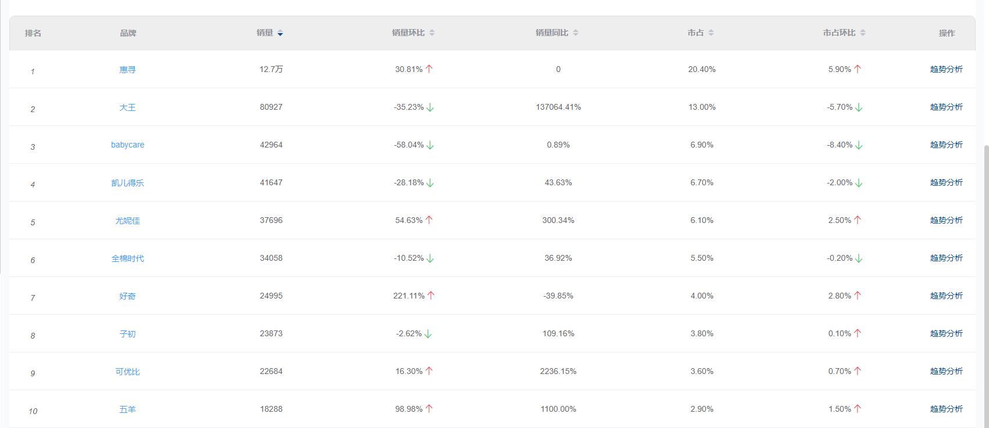Click the sales value 23873

(271, 333)
